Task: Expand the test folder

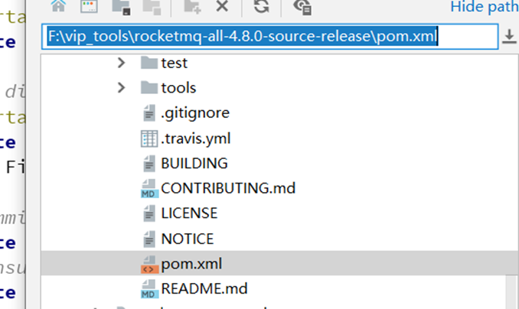Action: click(122, 63)
